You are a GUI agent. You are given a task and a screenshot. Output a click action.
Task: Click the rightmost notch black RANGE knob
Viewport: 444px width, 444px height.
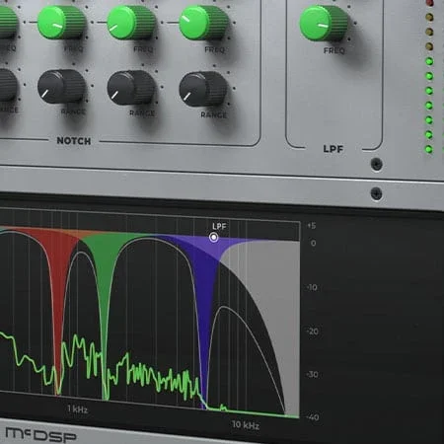click(203, 89)
